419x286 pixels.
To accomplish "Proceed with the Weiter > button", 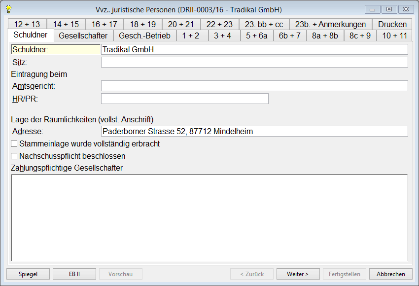I will (297, 274).
